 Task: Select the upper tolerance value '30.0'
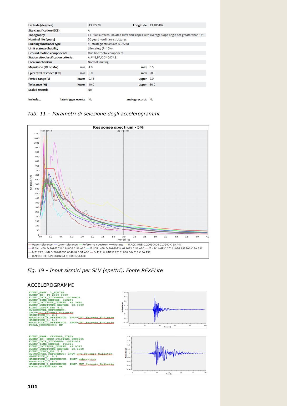pyautogui.click(x=152, y=85)
